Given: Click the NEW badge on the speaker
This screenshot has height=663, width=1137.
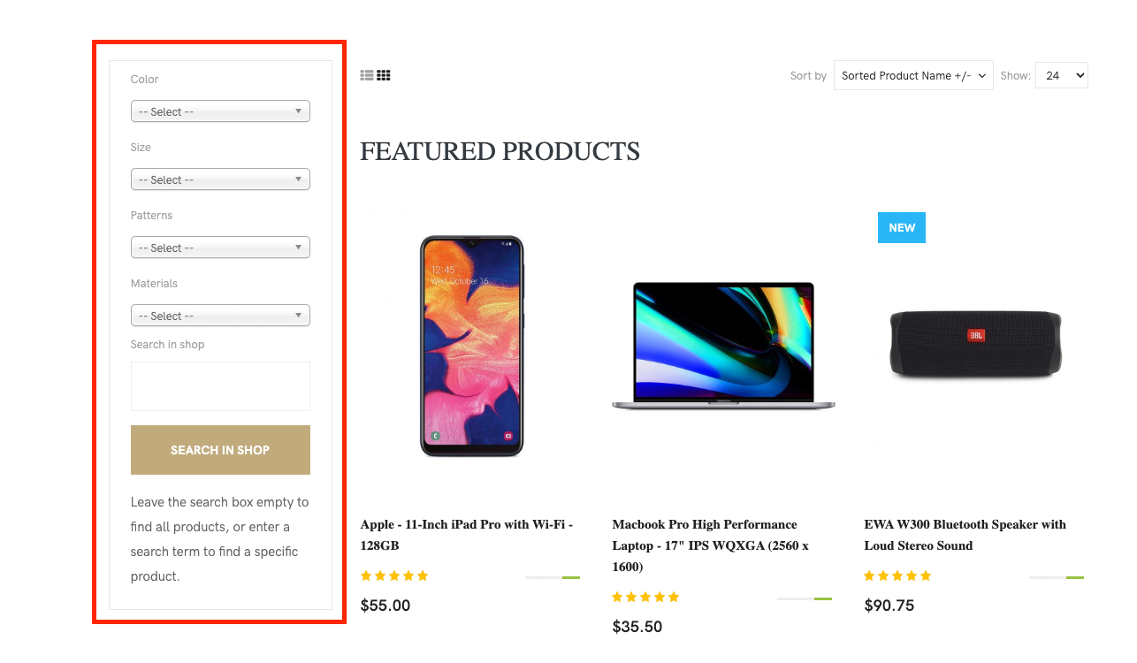Looking at the screenshot, I should [x=901, y=227].
